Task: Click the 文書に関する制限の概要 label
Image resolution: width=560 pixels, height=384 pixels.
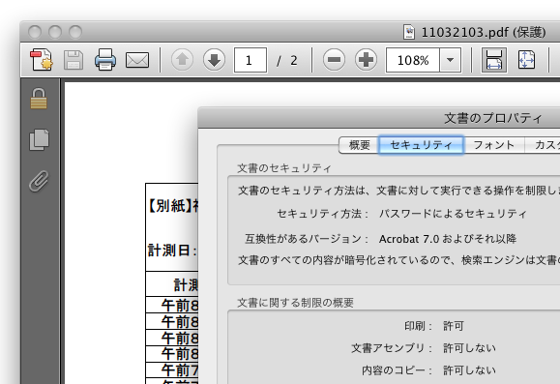Action: (x=295, y=303)
